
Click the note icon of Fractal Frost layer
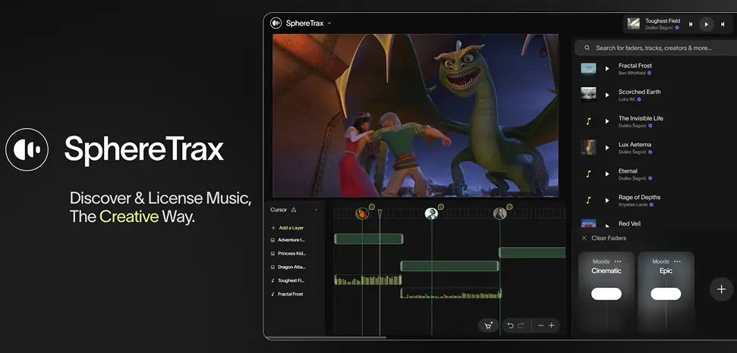272,295
